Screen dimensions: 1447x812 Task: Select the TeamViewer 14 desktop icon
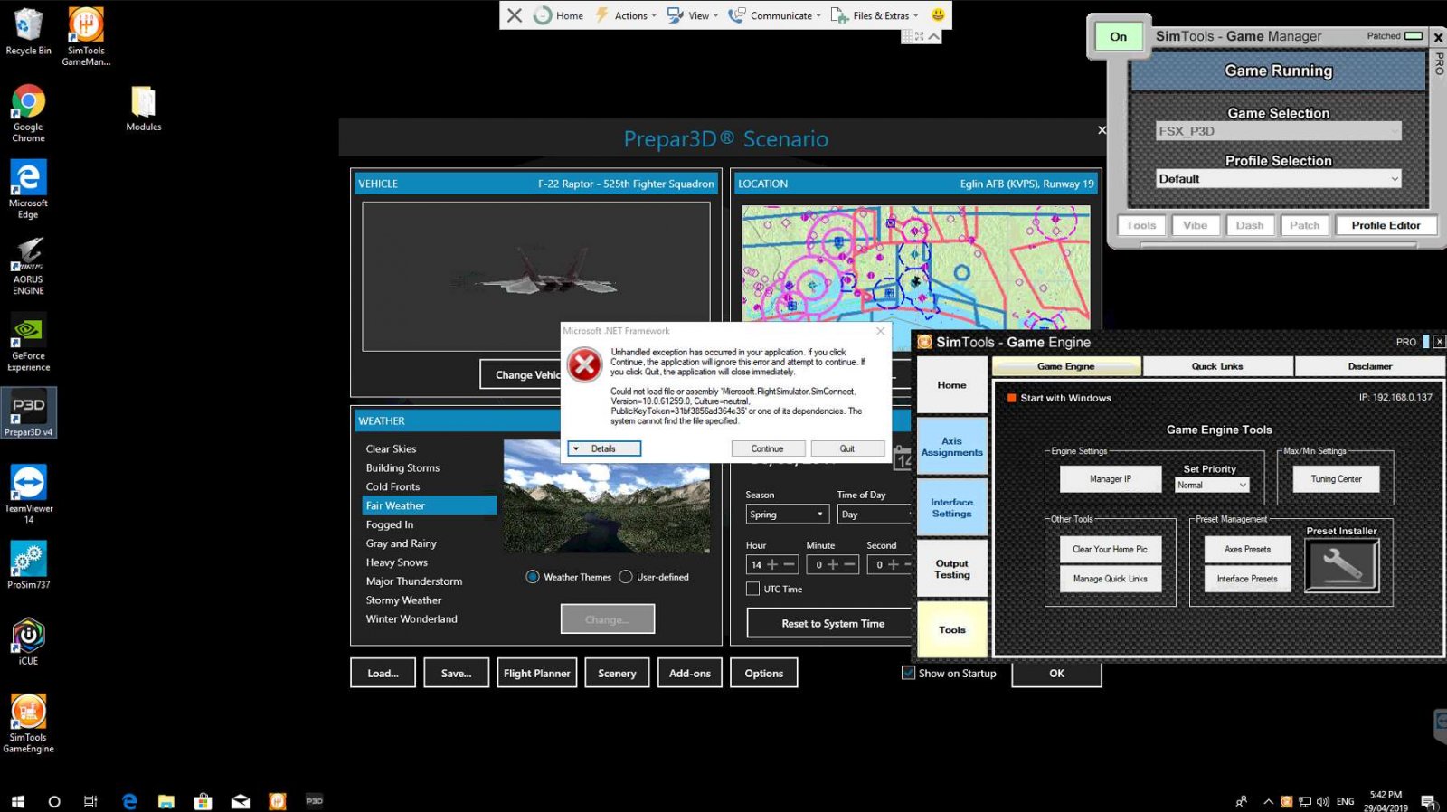point(28,494)
